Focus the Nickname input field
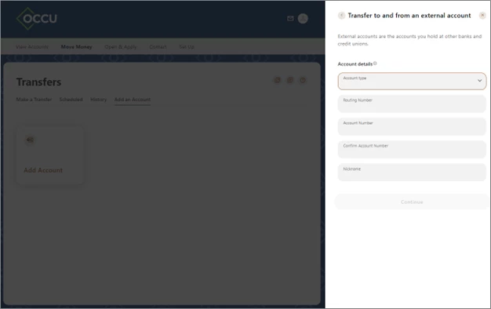Screen dimensions: 491x309 pyautogui.click(x=412, y=173)
